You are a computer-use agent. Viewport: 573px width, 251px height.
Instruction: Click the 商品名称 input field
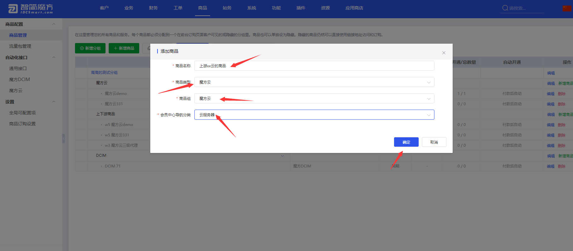[x=314, y=66]
